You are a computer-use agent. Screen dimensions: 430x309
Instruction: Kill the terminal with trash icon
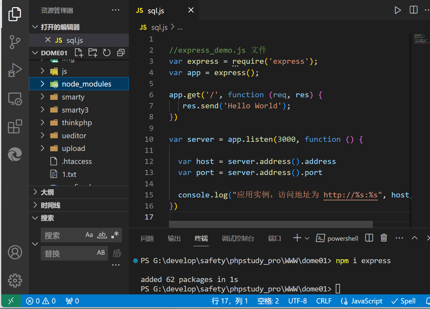pos(384,238)
